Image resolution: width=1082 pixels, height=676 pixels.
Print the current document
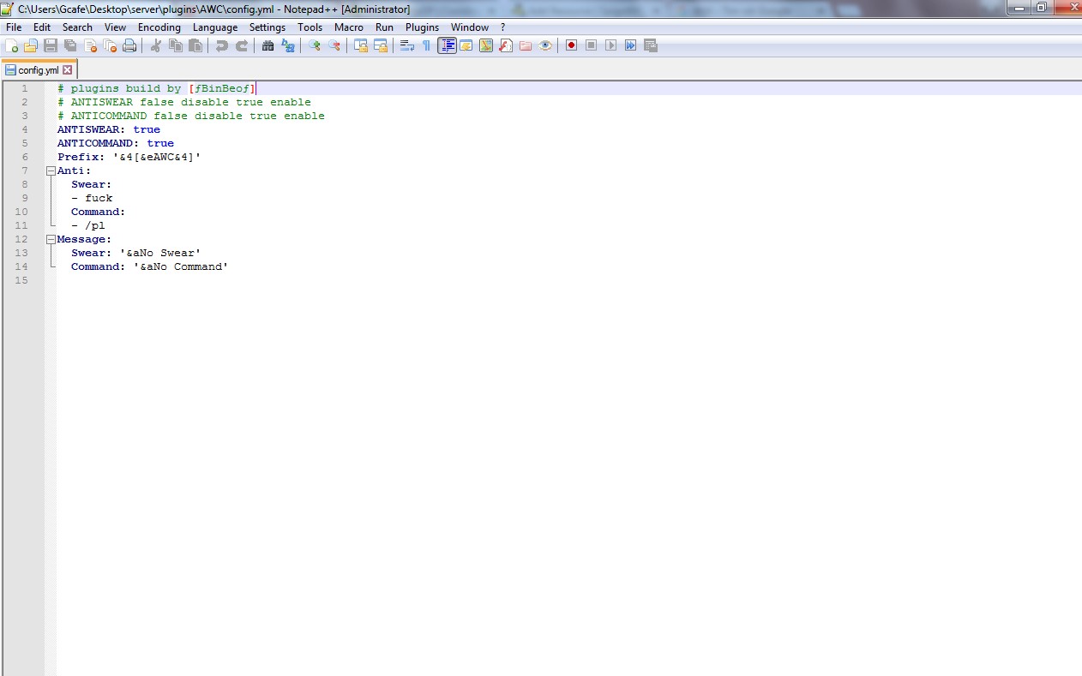click(x=129, y=45)
